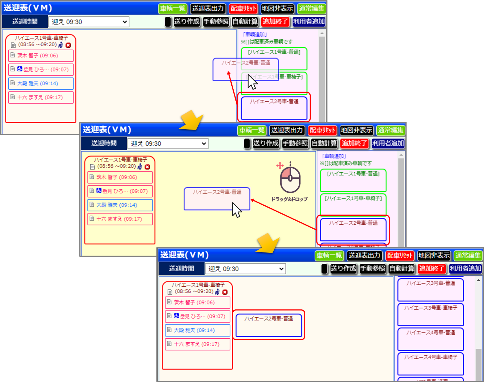Screen dimensions: 484x382
Task: Click the wheelchair icon on 岳見 ひろ row in bottom screenshot
Action: [176, 316]
